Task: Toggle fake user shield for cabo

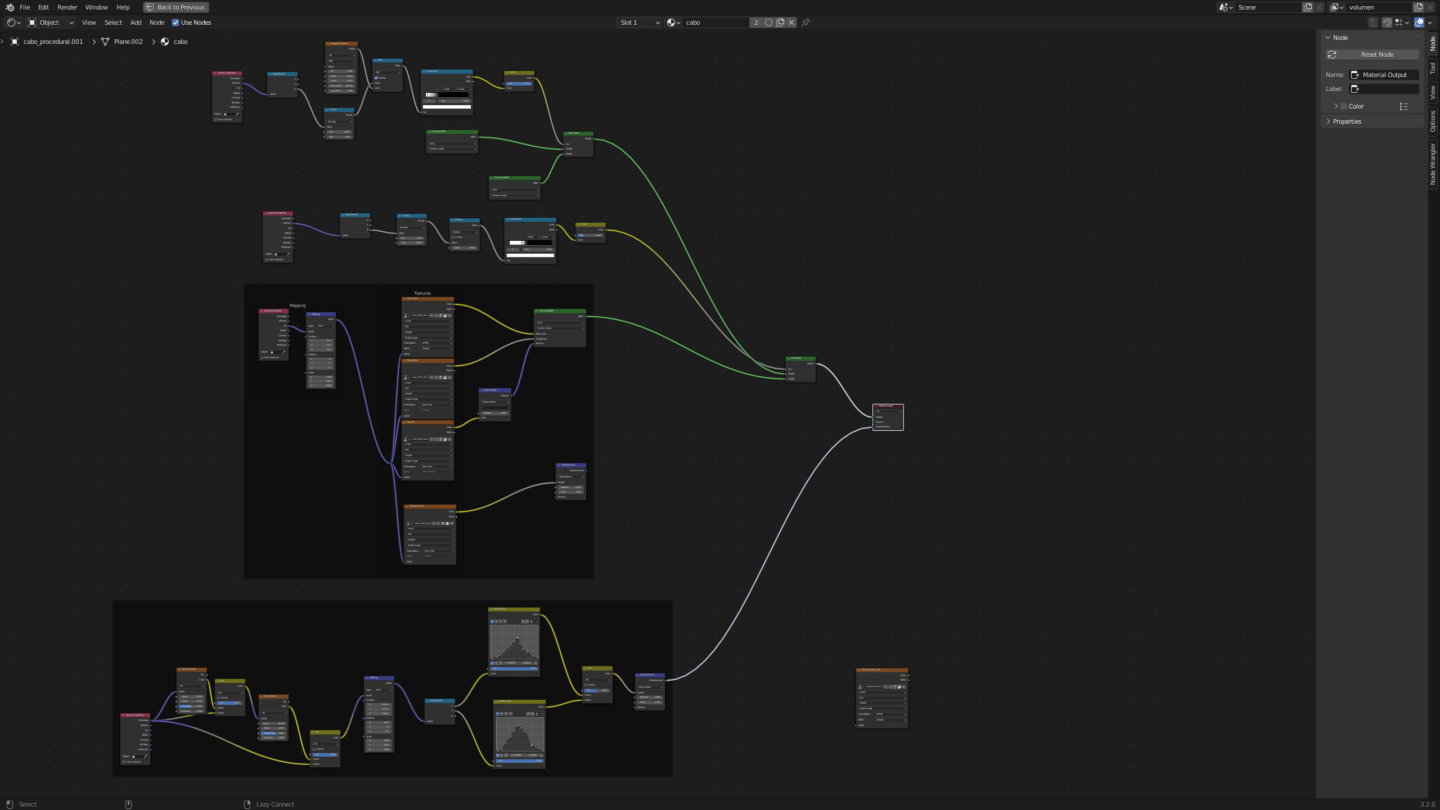Action: [x=768, y=22]
